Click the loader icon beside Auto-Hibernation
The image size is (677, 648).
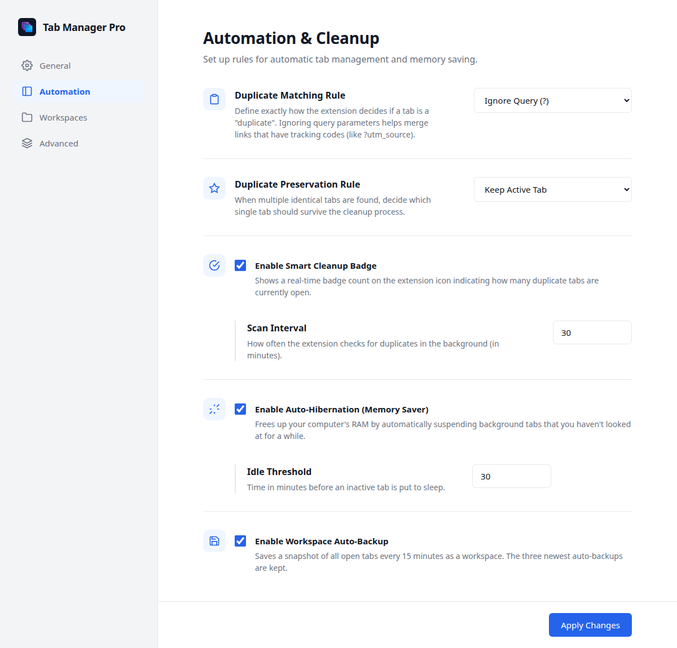214,409
